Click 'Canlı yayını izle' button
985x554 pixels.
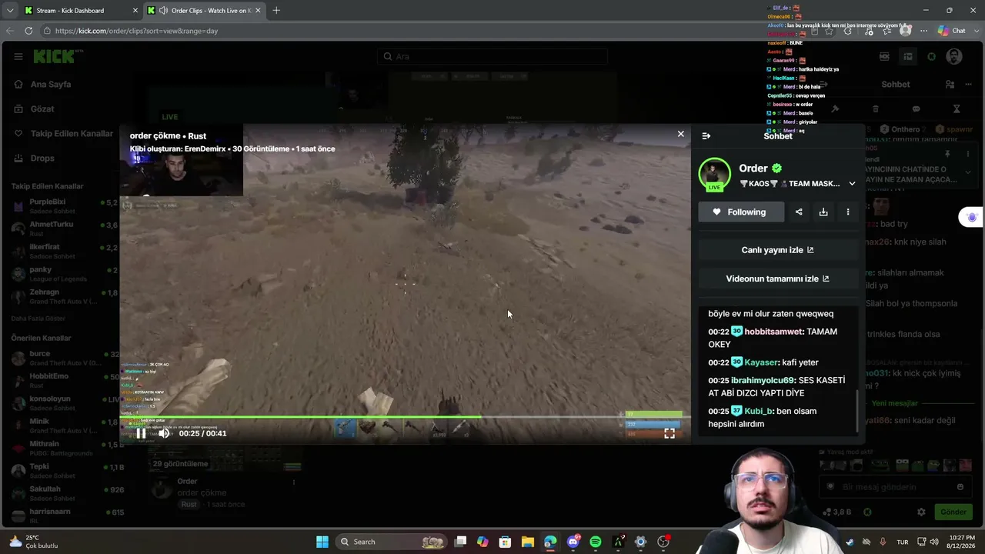[777, 250]
